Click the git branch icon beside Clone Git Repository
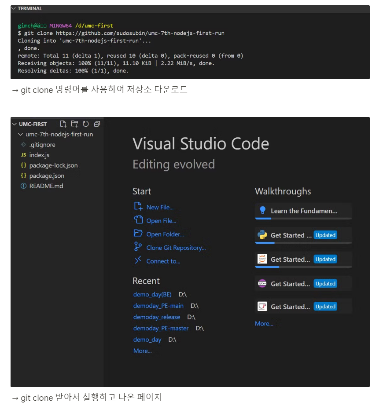 pos(138,246)
